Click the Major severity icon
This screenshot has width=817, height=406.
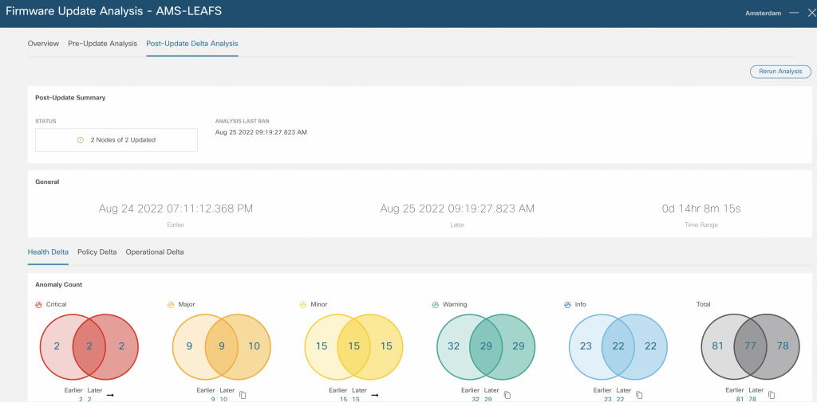[x=171, y=305]
